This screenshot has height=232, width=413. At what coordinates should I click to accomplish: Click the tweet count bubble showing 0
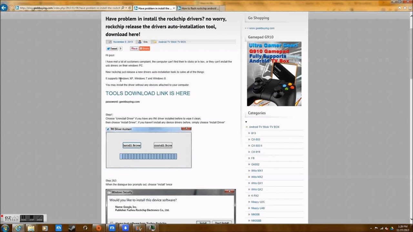click(120, 49)
